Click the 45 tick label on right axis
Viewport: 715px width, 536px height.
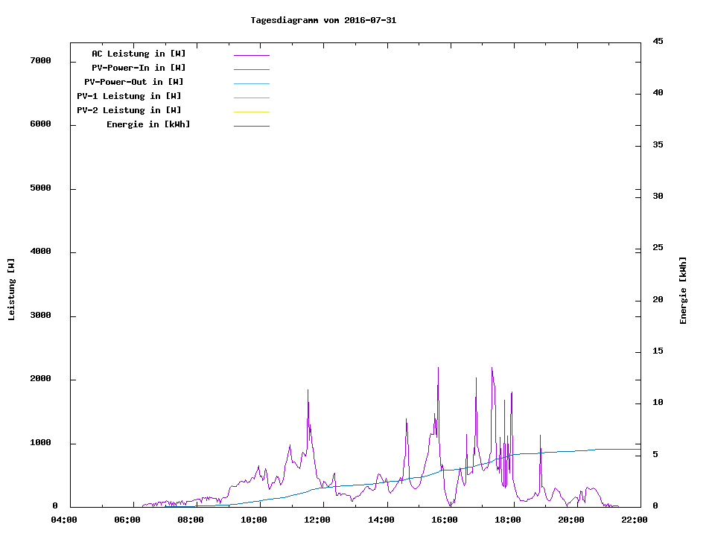(658, 41)
